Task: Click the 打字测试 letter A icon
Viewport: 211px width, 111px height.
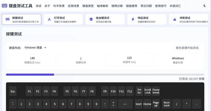Action: (x=49, y=19)
